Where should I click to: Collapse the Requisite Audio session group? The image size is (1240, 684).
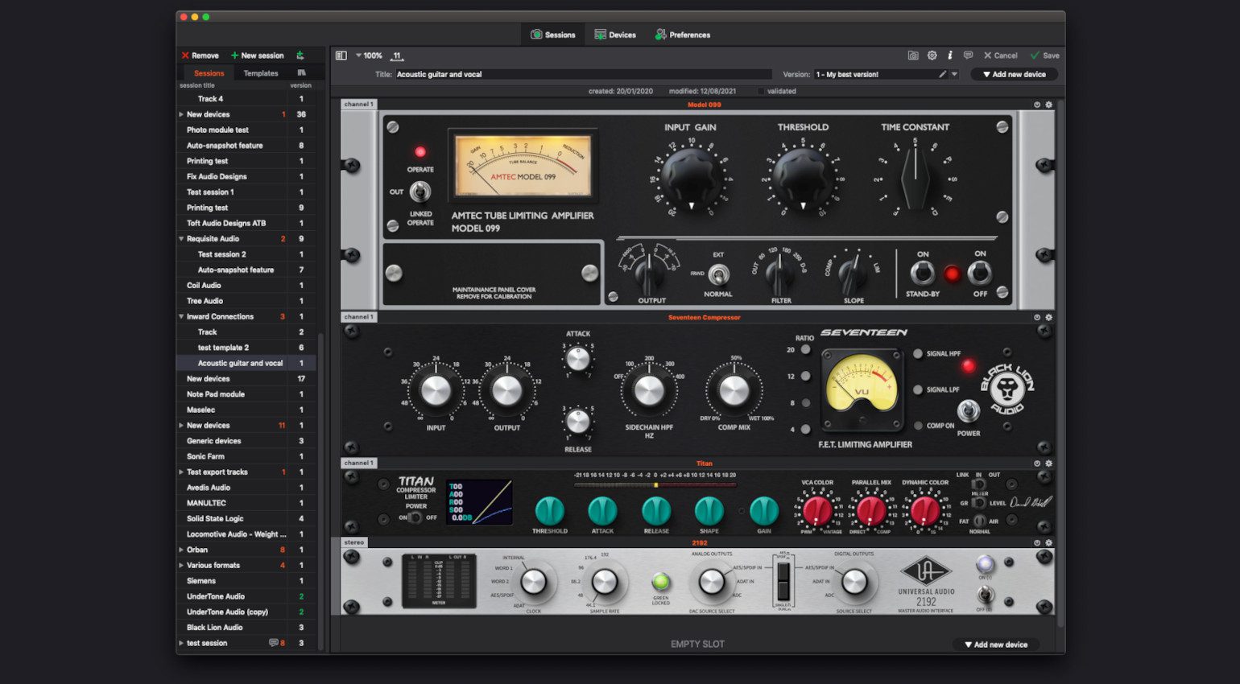click(x=181, y=239)
